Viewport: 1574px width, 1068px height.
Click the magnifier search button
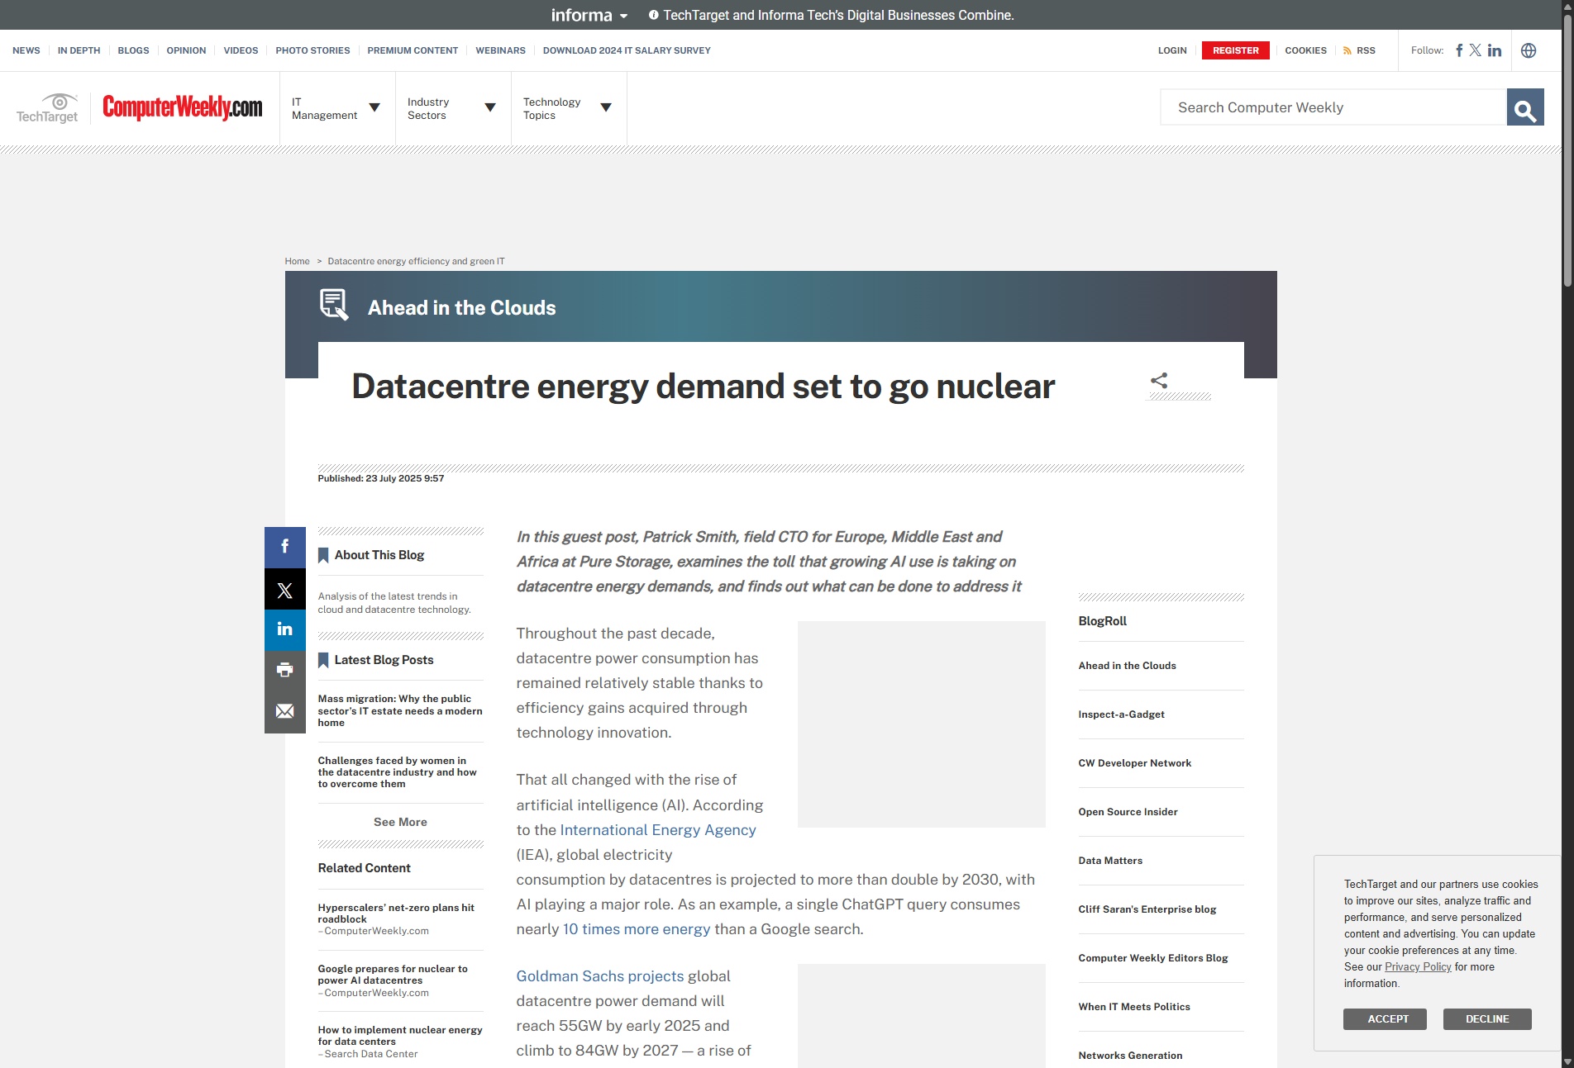point(1525,107)
